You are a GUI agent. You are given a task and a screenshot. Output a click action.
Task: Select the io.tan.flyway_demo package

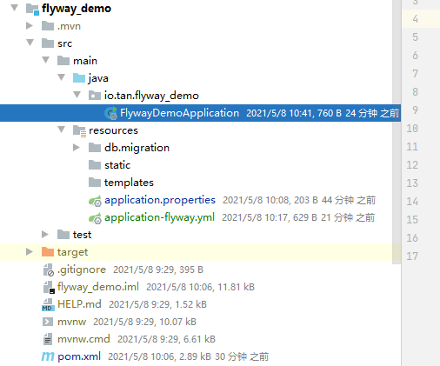tap(151, 96)
